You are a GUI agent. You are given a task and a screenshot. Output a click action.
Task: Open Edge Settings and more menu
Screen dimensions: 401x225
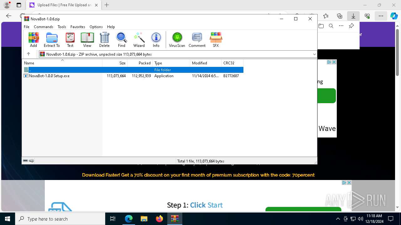(381, 16)
